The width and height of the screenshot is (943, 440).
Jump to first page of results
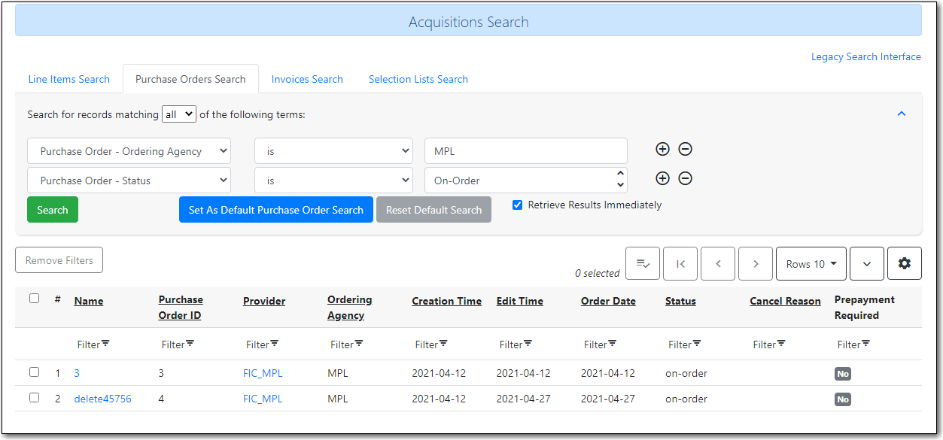[x=680, y=263]
